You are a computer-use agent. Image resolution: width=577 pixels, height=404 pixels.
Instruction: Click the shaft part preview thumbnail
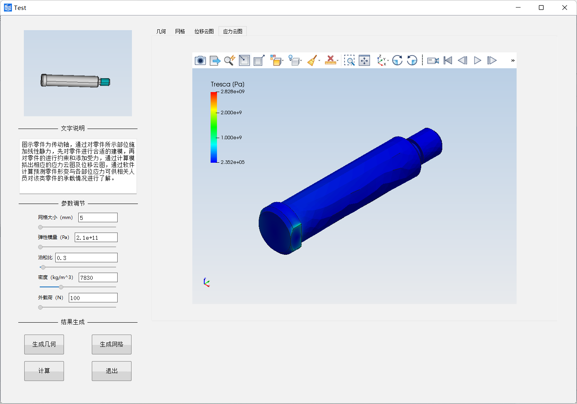(x=78, y=73)
